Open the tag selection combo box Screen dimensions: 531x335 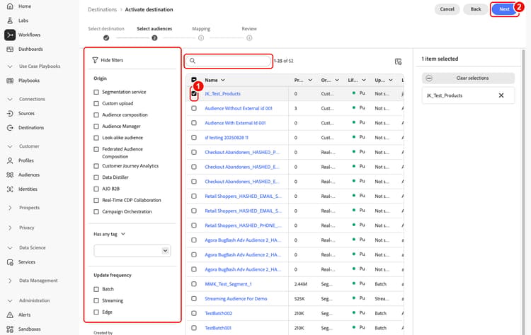pos(132,251)
